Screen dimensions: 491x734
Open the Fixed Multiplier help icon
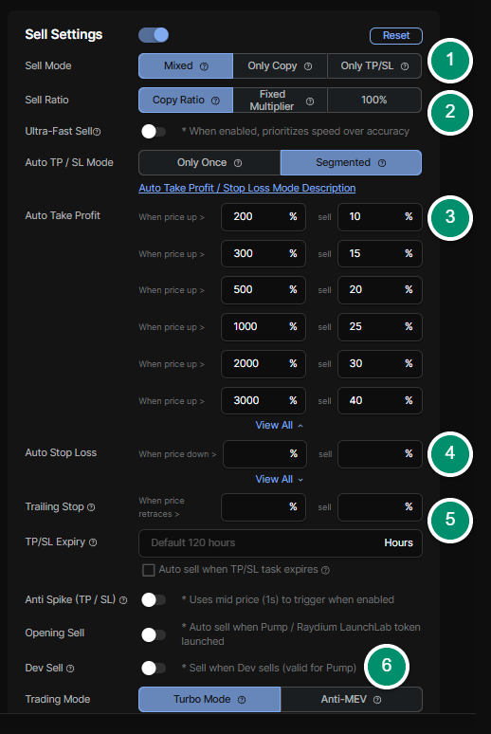(x=310, y=101)
